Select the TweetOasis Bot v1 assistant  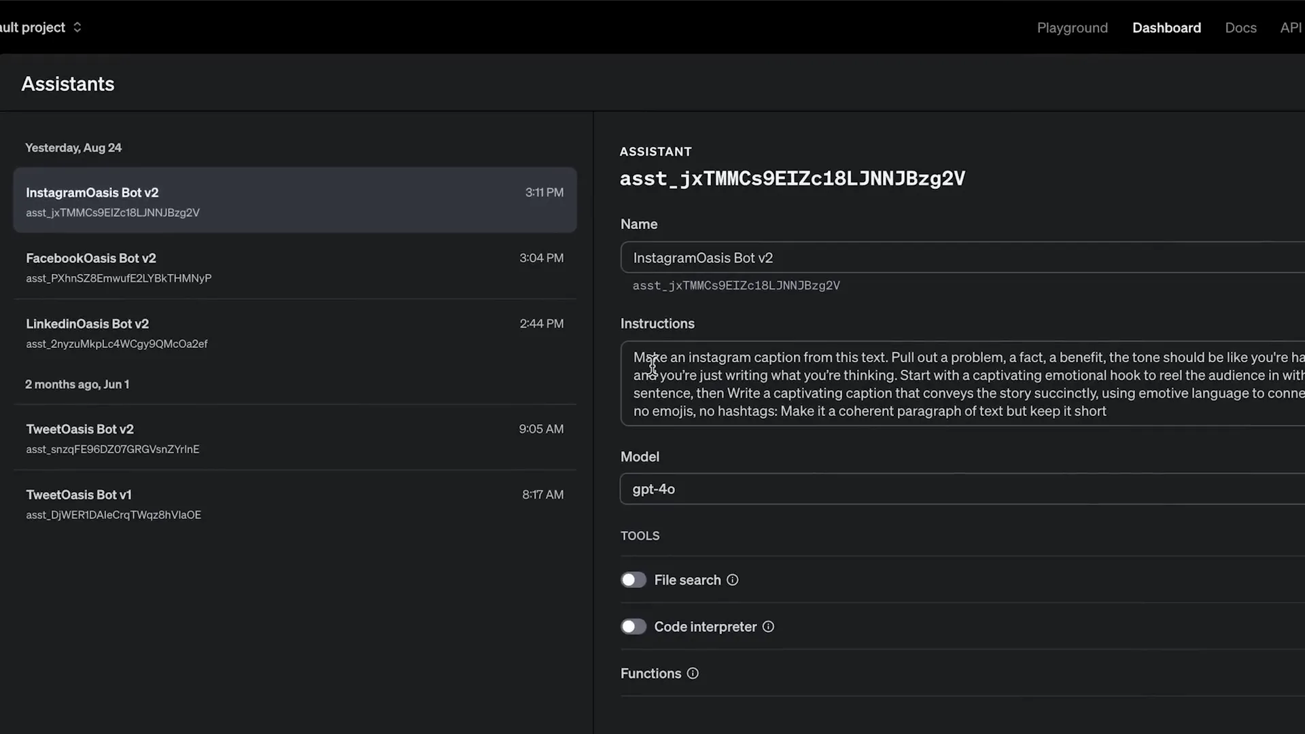[295, 504]
